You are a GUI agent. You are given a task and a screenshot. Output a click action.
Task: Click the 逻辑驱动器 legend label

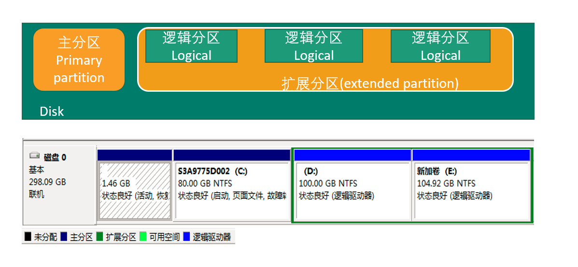(x=211, y=237)
